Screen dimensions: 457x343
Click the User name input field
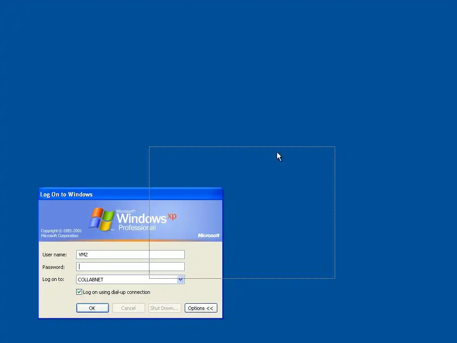130,255
